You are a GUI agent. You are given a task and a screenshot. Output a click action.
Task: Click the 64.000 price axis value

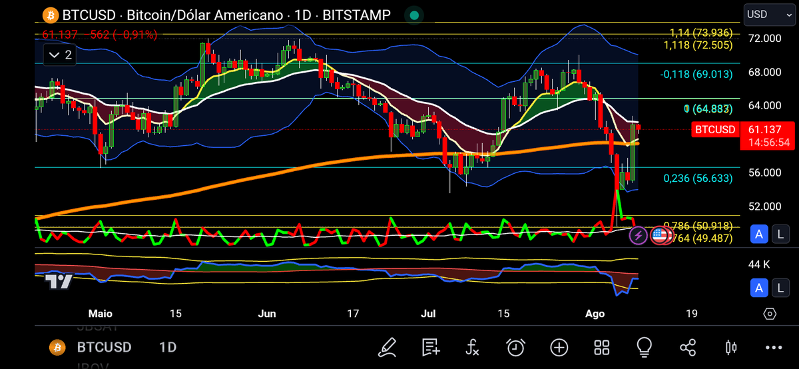point(764,105)
